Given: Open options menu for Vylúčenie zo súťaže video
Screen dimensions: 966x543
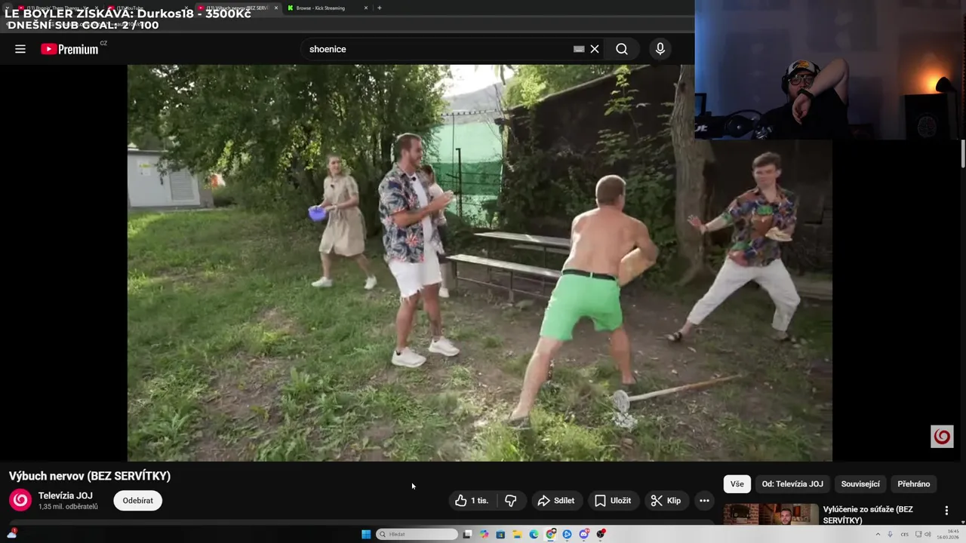Looking at the screenshot, I should [946, 511].
